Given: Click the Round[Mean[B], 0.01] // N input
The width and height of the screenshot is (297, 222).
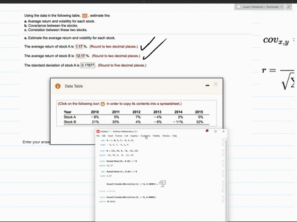Looking at the screenshot, I should (x=122, y=162).
